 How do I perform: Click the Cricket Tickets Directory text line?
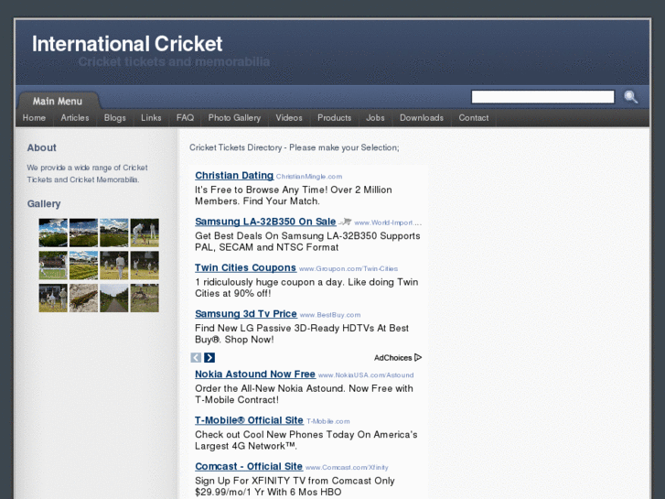295,147
